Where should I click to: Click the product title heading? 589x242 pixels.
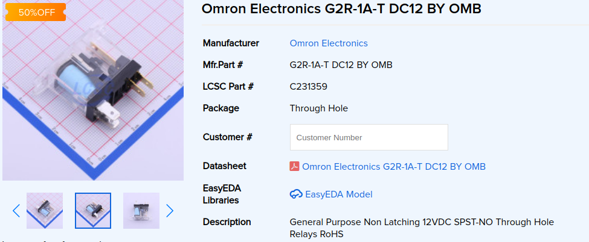click(x=341, y=9)
